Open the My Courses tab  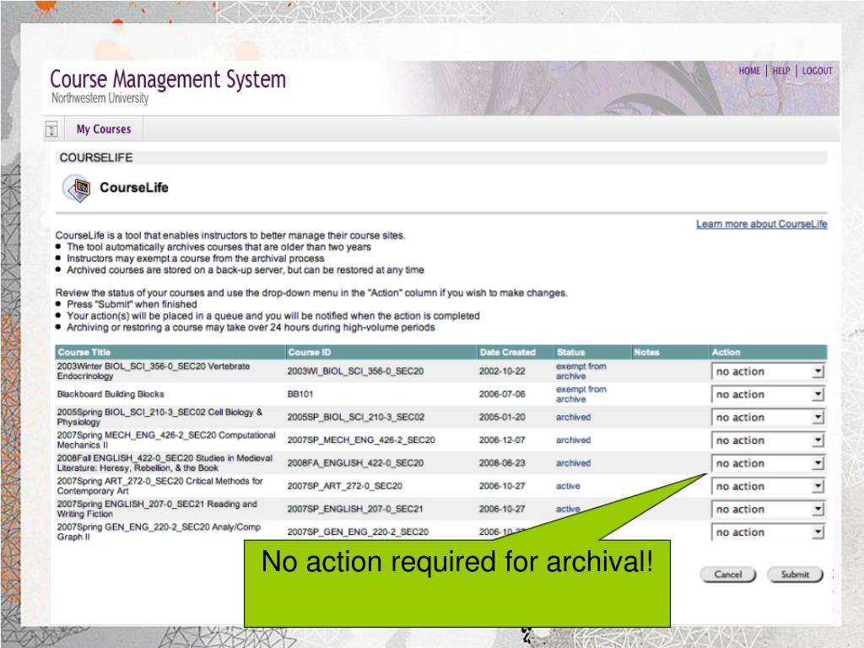point(104,129)
